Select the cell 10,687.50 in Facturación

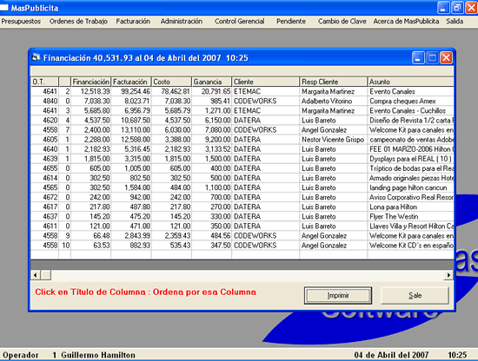[131, 121]
